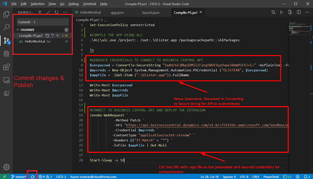Run the script with play icon
This screenshot has width=313, height=179.
tap(282, 12)
